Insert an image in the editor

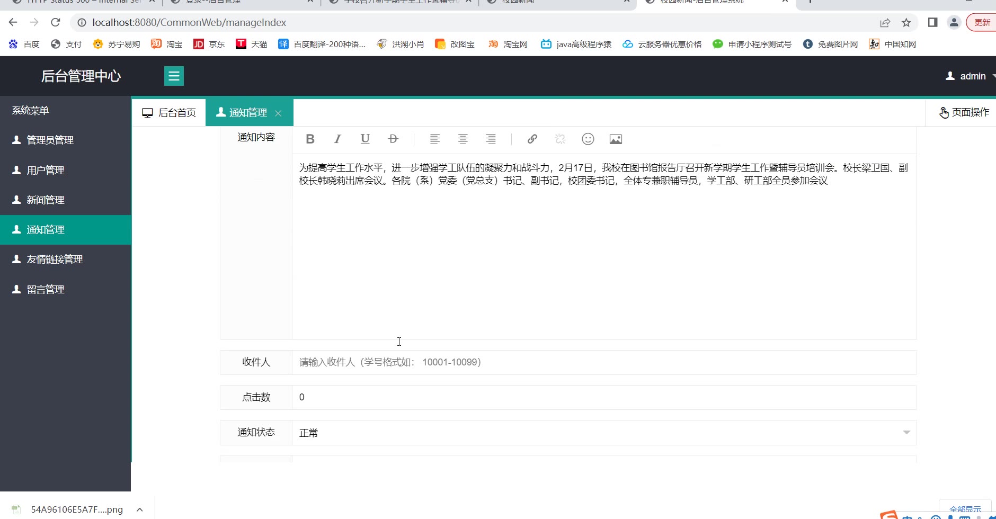click(616, 139)
